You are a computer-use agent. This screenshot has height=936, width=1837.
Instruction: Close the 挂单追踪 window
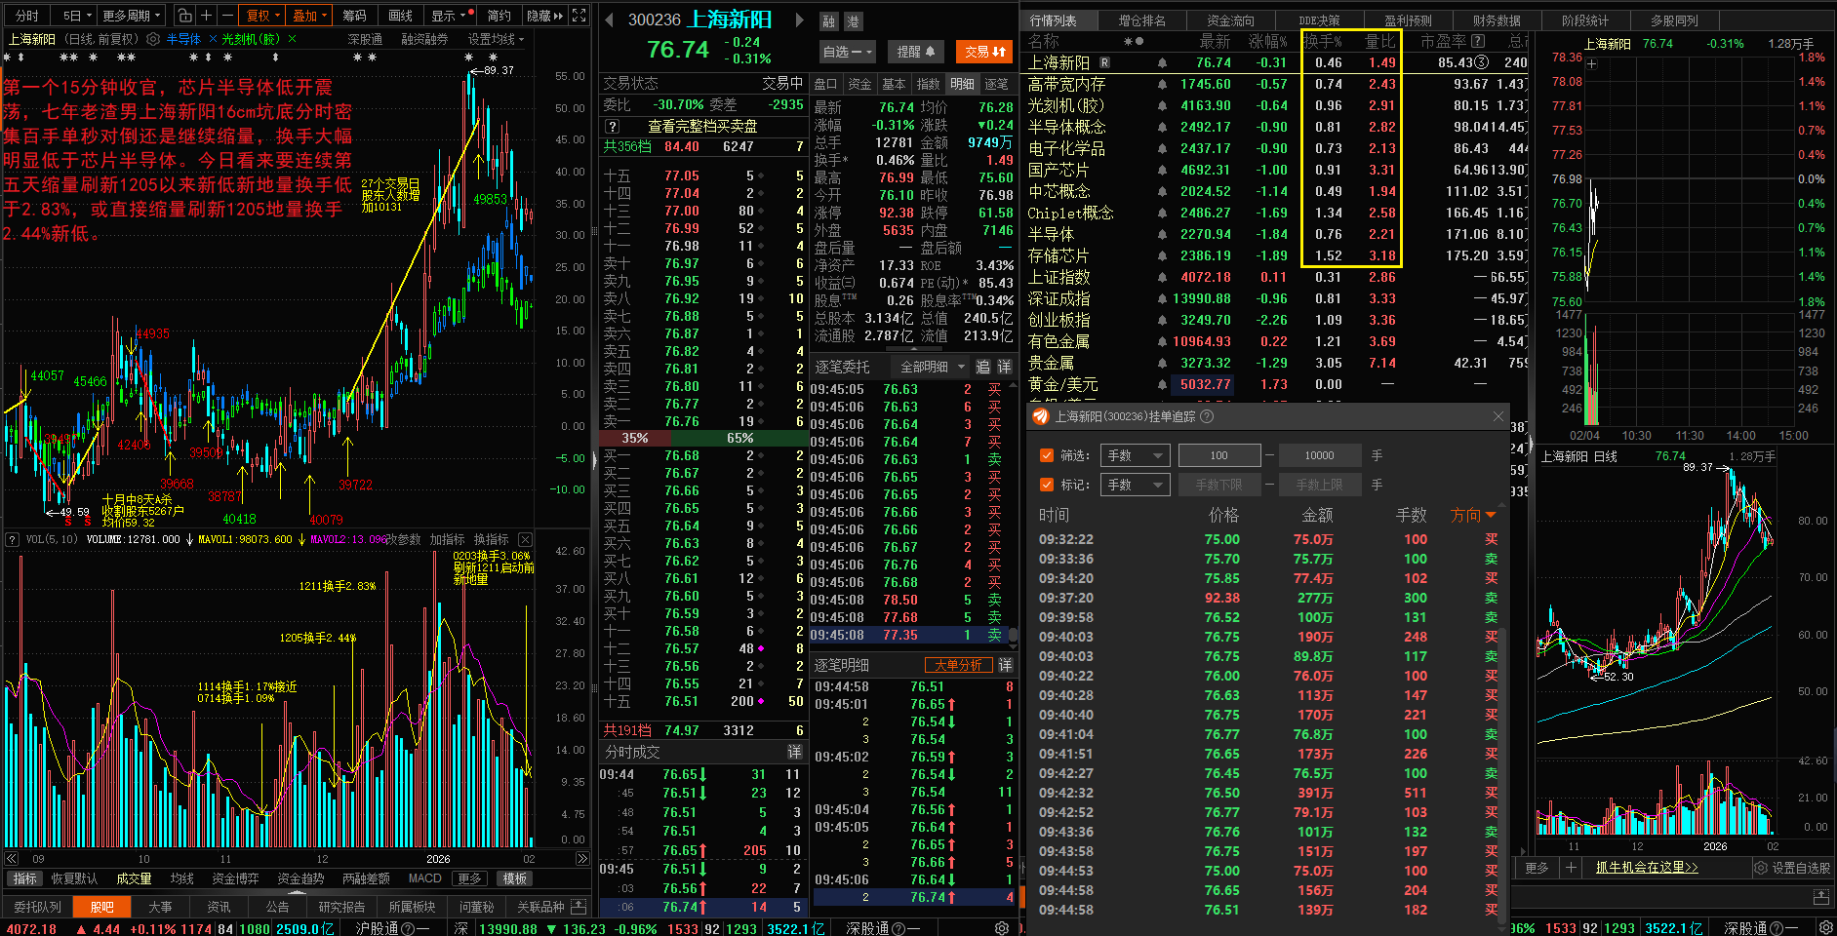[1498, 416]
